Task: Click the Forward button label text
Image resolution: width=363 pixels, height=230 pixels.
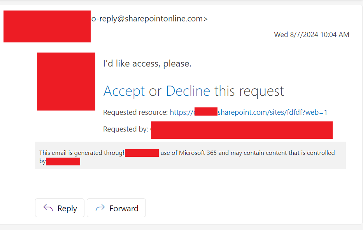Action: [x=124, y=209]
